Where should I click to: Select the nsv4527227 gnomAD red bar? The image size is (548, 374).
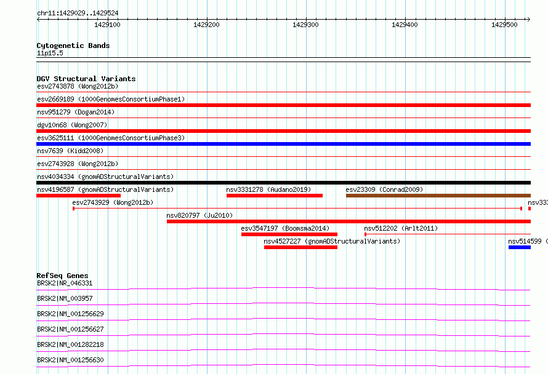coord(301,247)
